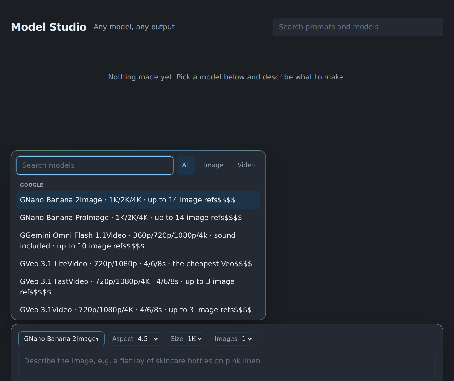Open the Images count dropdown
The height and width of the screenshot is (381, 454).
[234, 339]
